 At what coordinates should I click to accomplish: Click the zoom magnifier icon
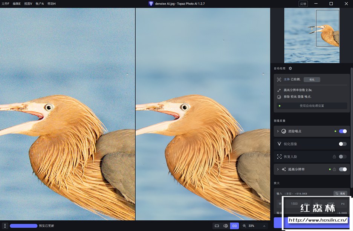[x=244, y=226]
